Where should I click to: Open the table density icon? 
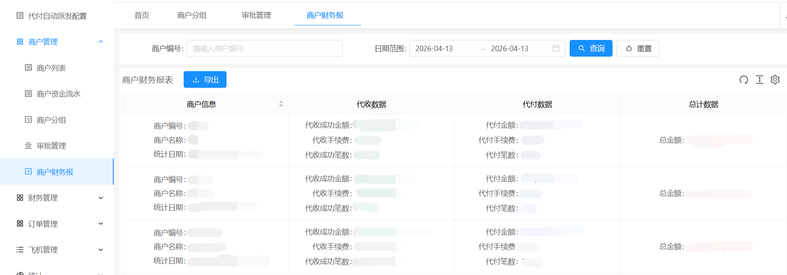click(x=760, y=79)
